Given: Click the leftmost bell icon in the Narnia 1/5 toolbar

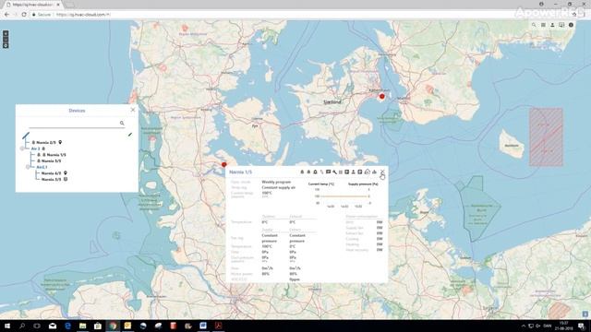Looking at the screenshot, I should pyautogui.click(x=302, y=172).
